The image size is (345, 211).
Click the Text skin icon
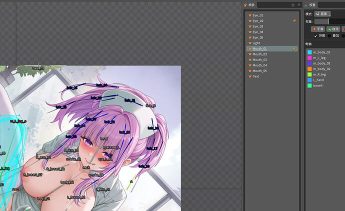pos(249,76)
